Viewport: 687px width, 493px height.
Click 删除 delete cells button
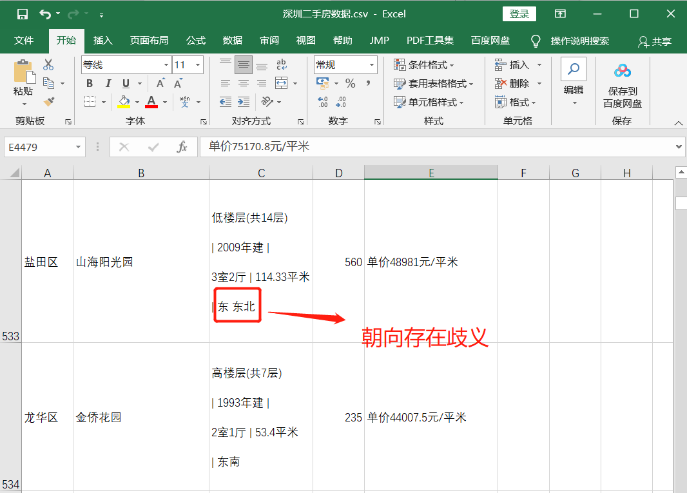point(512,83)
